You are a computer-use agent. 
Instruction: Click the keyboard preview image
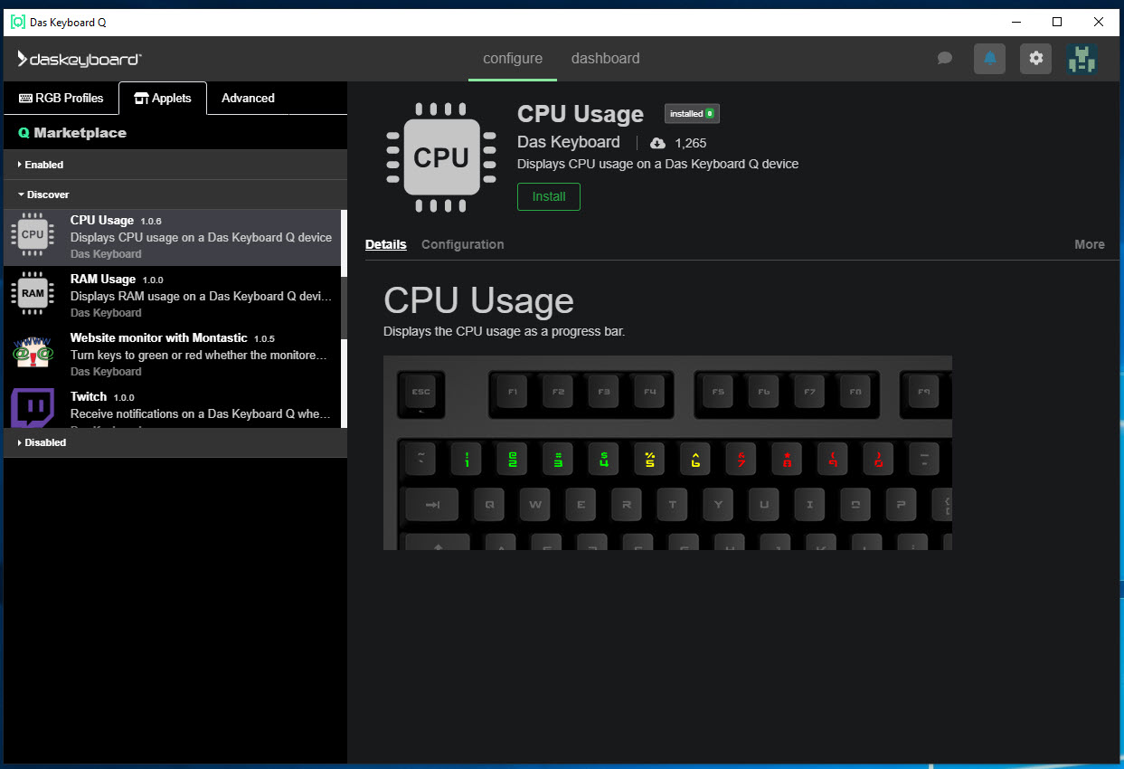click(x=667, y=452)
